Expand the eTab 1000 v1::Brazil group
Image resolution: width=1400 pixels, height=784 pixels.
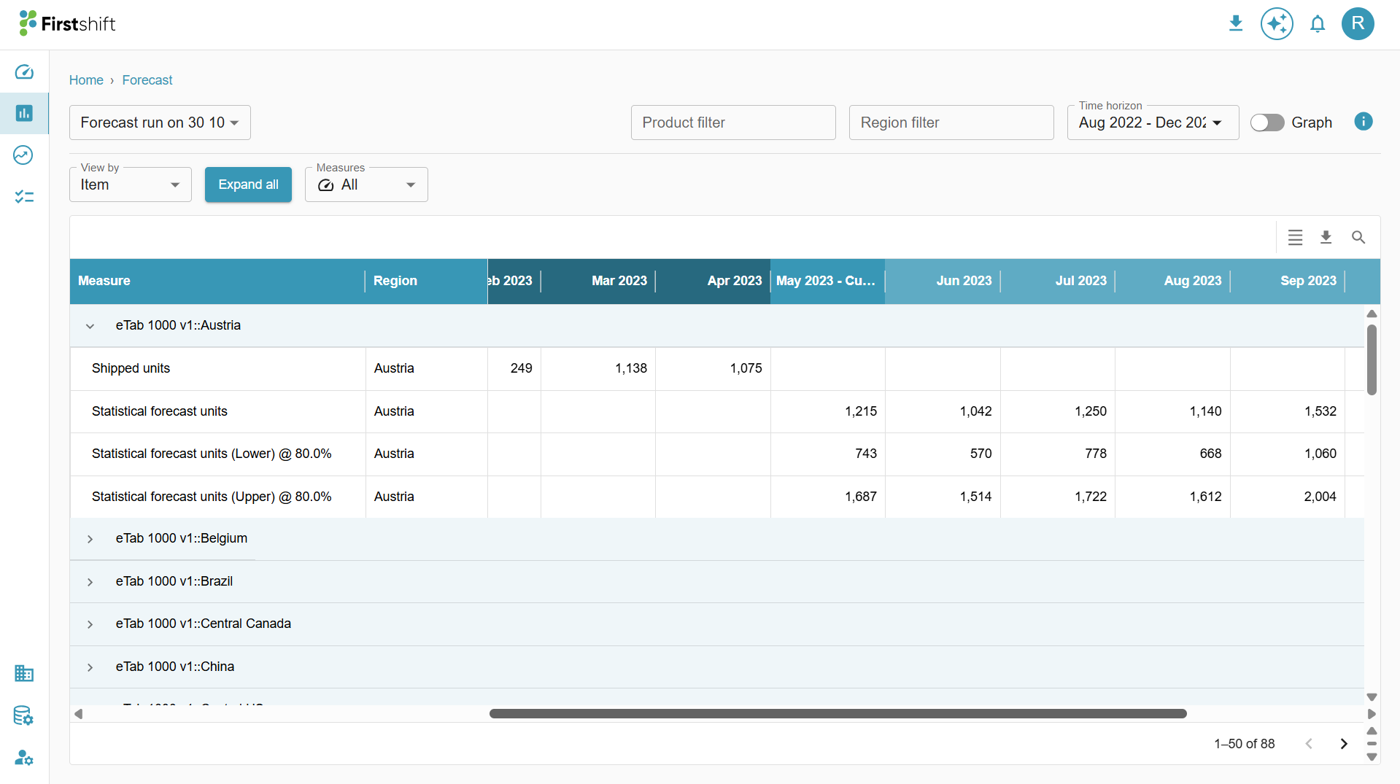pyautogui.click(x=90, y=582)
